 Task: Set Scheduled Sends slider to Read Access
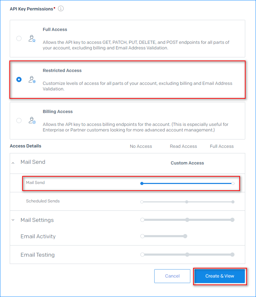point(187,202)
